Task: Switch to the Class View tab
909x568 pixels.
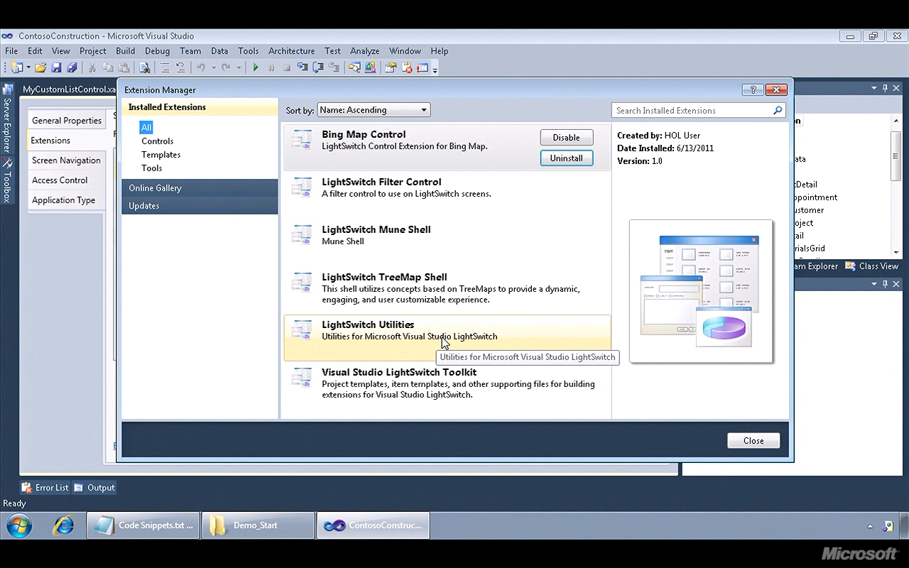Action: 871,266
